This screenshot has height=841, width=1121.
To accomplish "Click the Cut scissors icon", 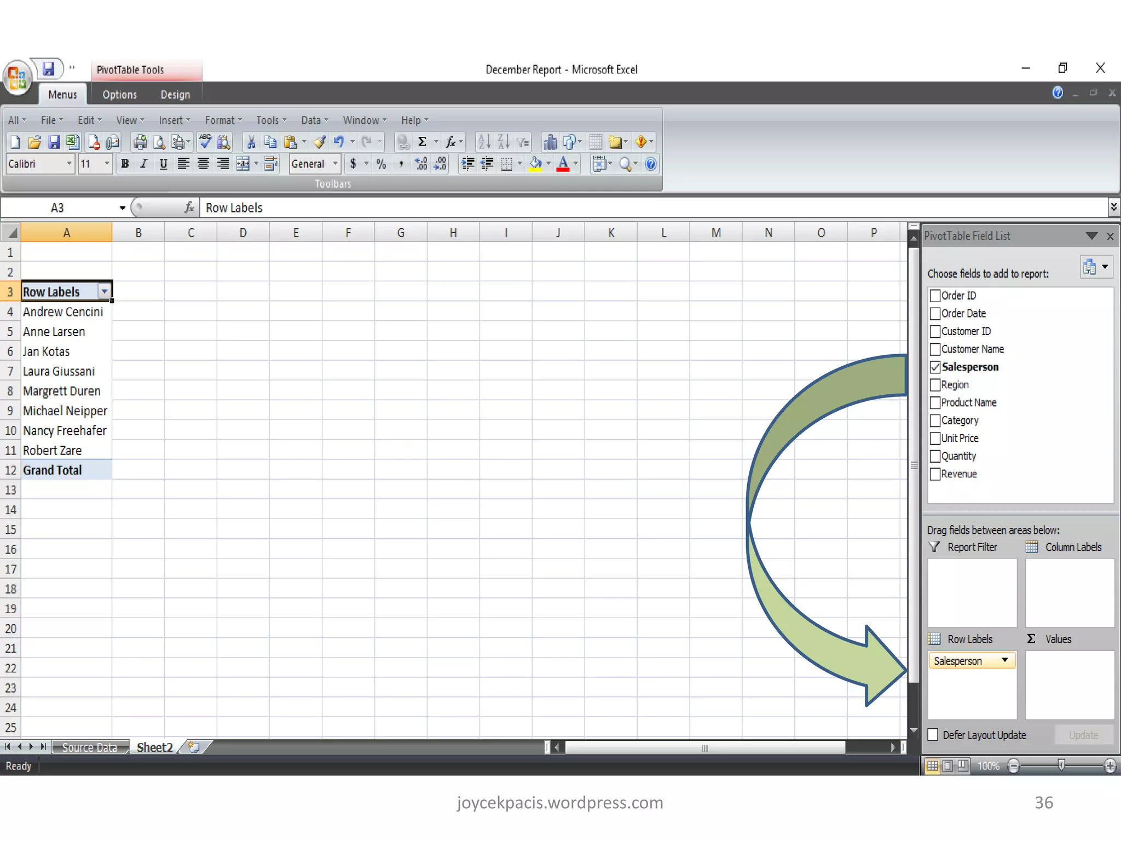I will (251, 142).
